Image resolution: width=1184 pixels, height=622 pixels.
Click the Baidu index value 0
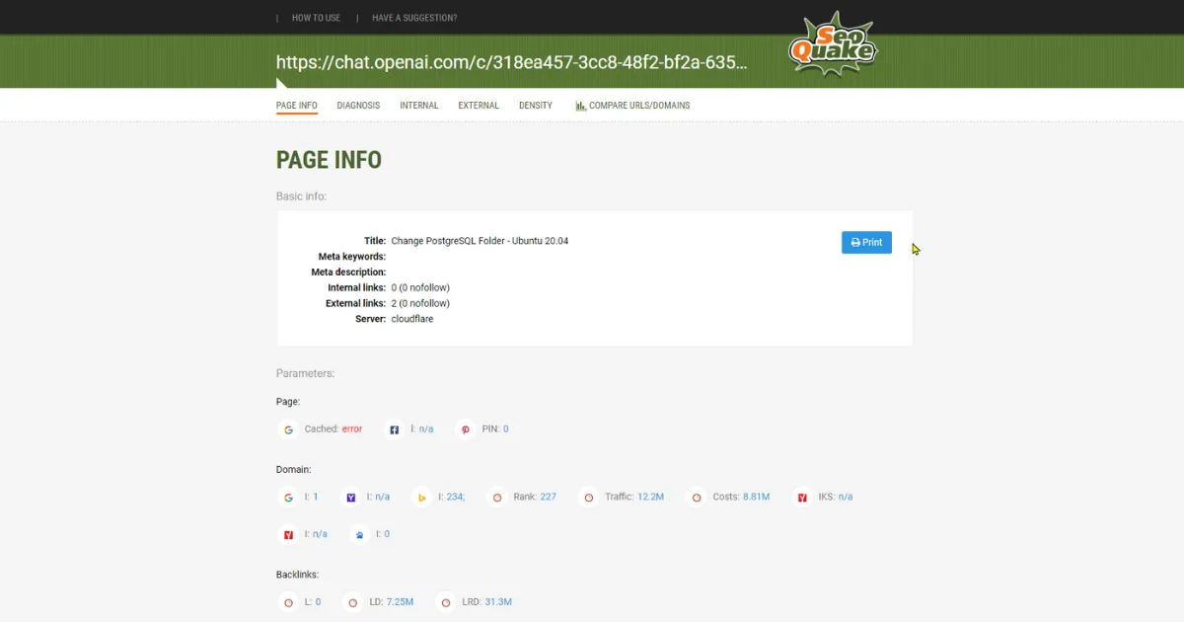click(387, 534)
